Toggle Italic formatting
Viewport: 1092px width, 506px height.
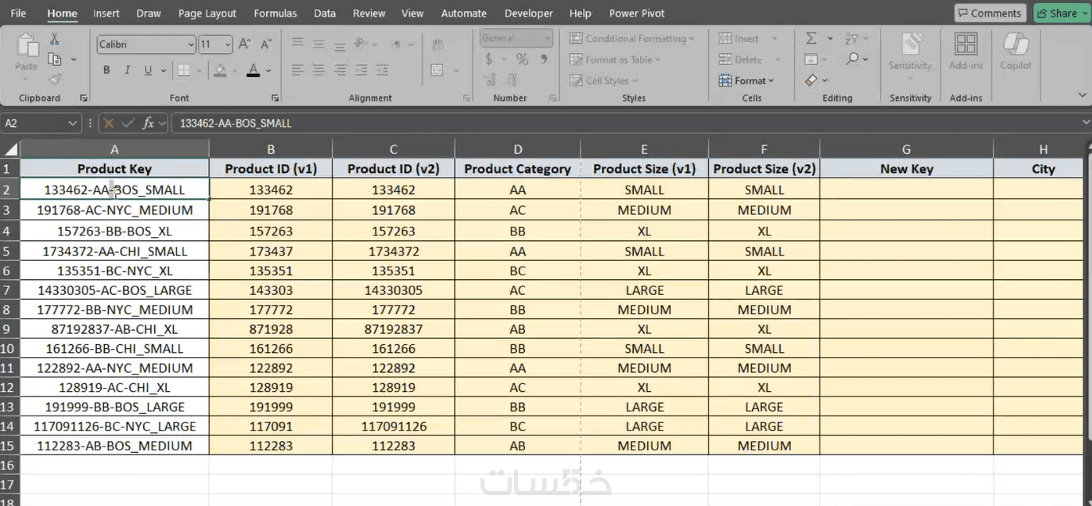tap(127, 71)
